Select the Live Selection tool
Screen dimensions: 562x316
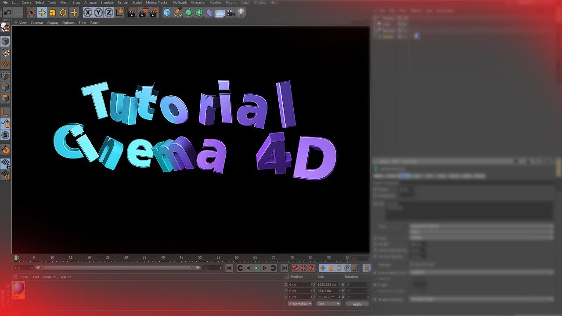coord(32,12)
